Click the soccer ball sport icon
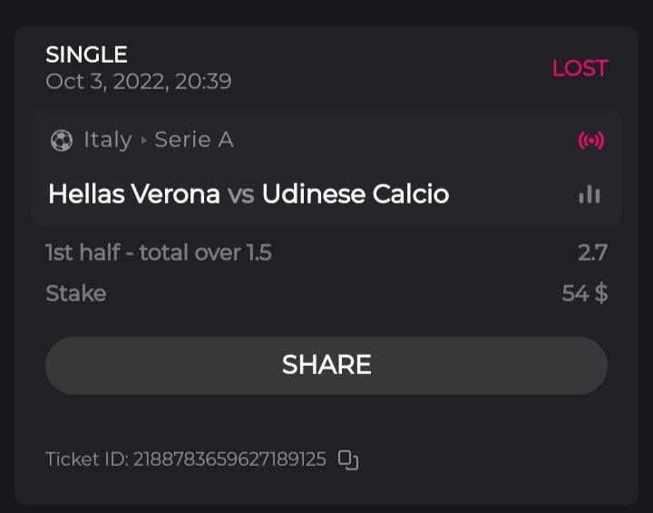 62,141
